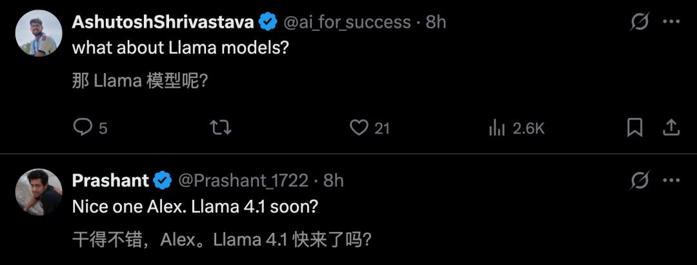Click the Prashant display name
697x265 pixels.
[110, 181]
